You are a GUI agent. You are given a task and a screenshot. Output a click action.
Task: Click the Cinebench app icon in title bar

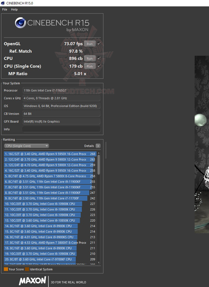(3, 3)
